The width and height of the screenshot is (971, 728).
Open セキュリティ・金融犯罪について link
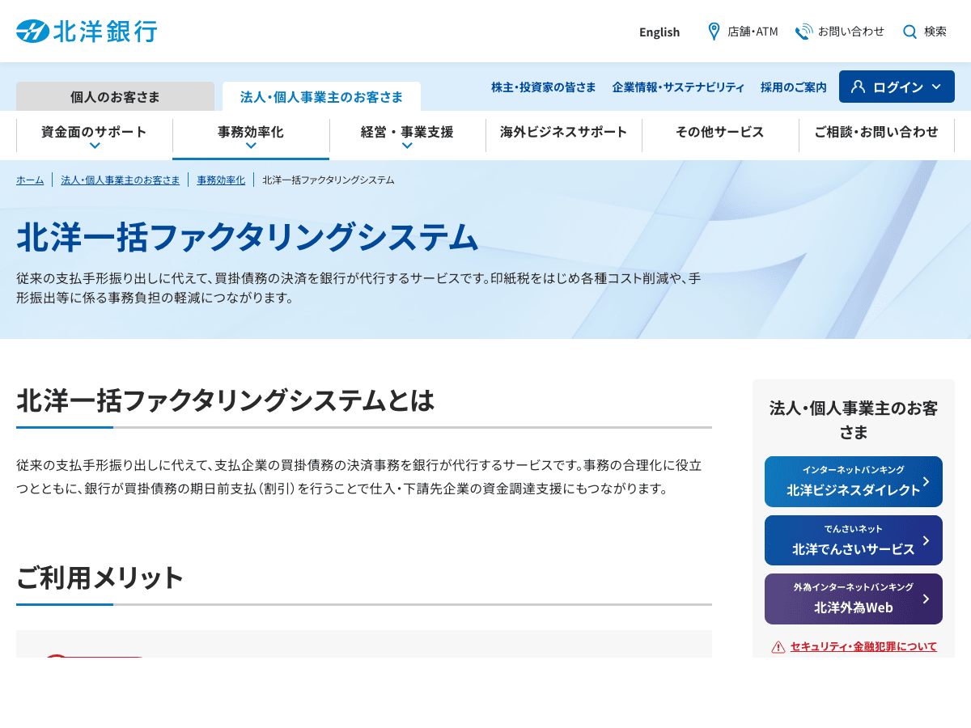pos(863,646)
